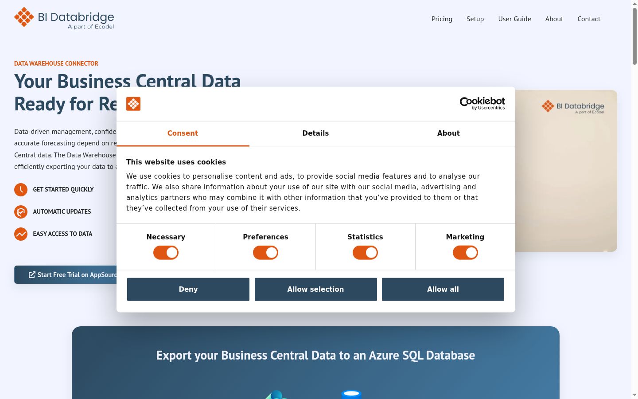
Task: Start Free Trial on AppSource button
Action: (66, 275)
